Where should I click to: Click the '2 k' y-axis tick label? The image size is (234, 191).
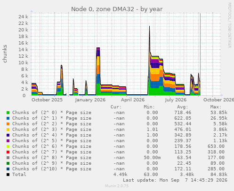point(24,89)
